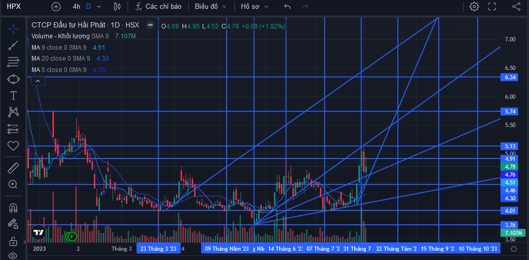
Task: Collapse the indicator legend arrow
Action: tap(38, 81)
